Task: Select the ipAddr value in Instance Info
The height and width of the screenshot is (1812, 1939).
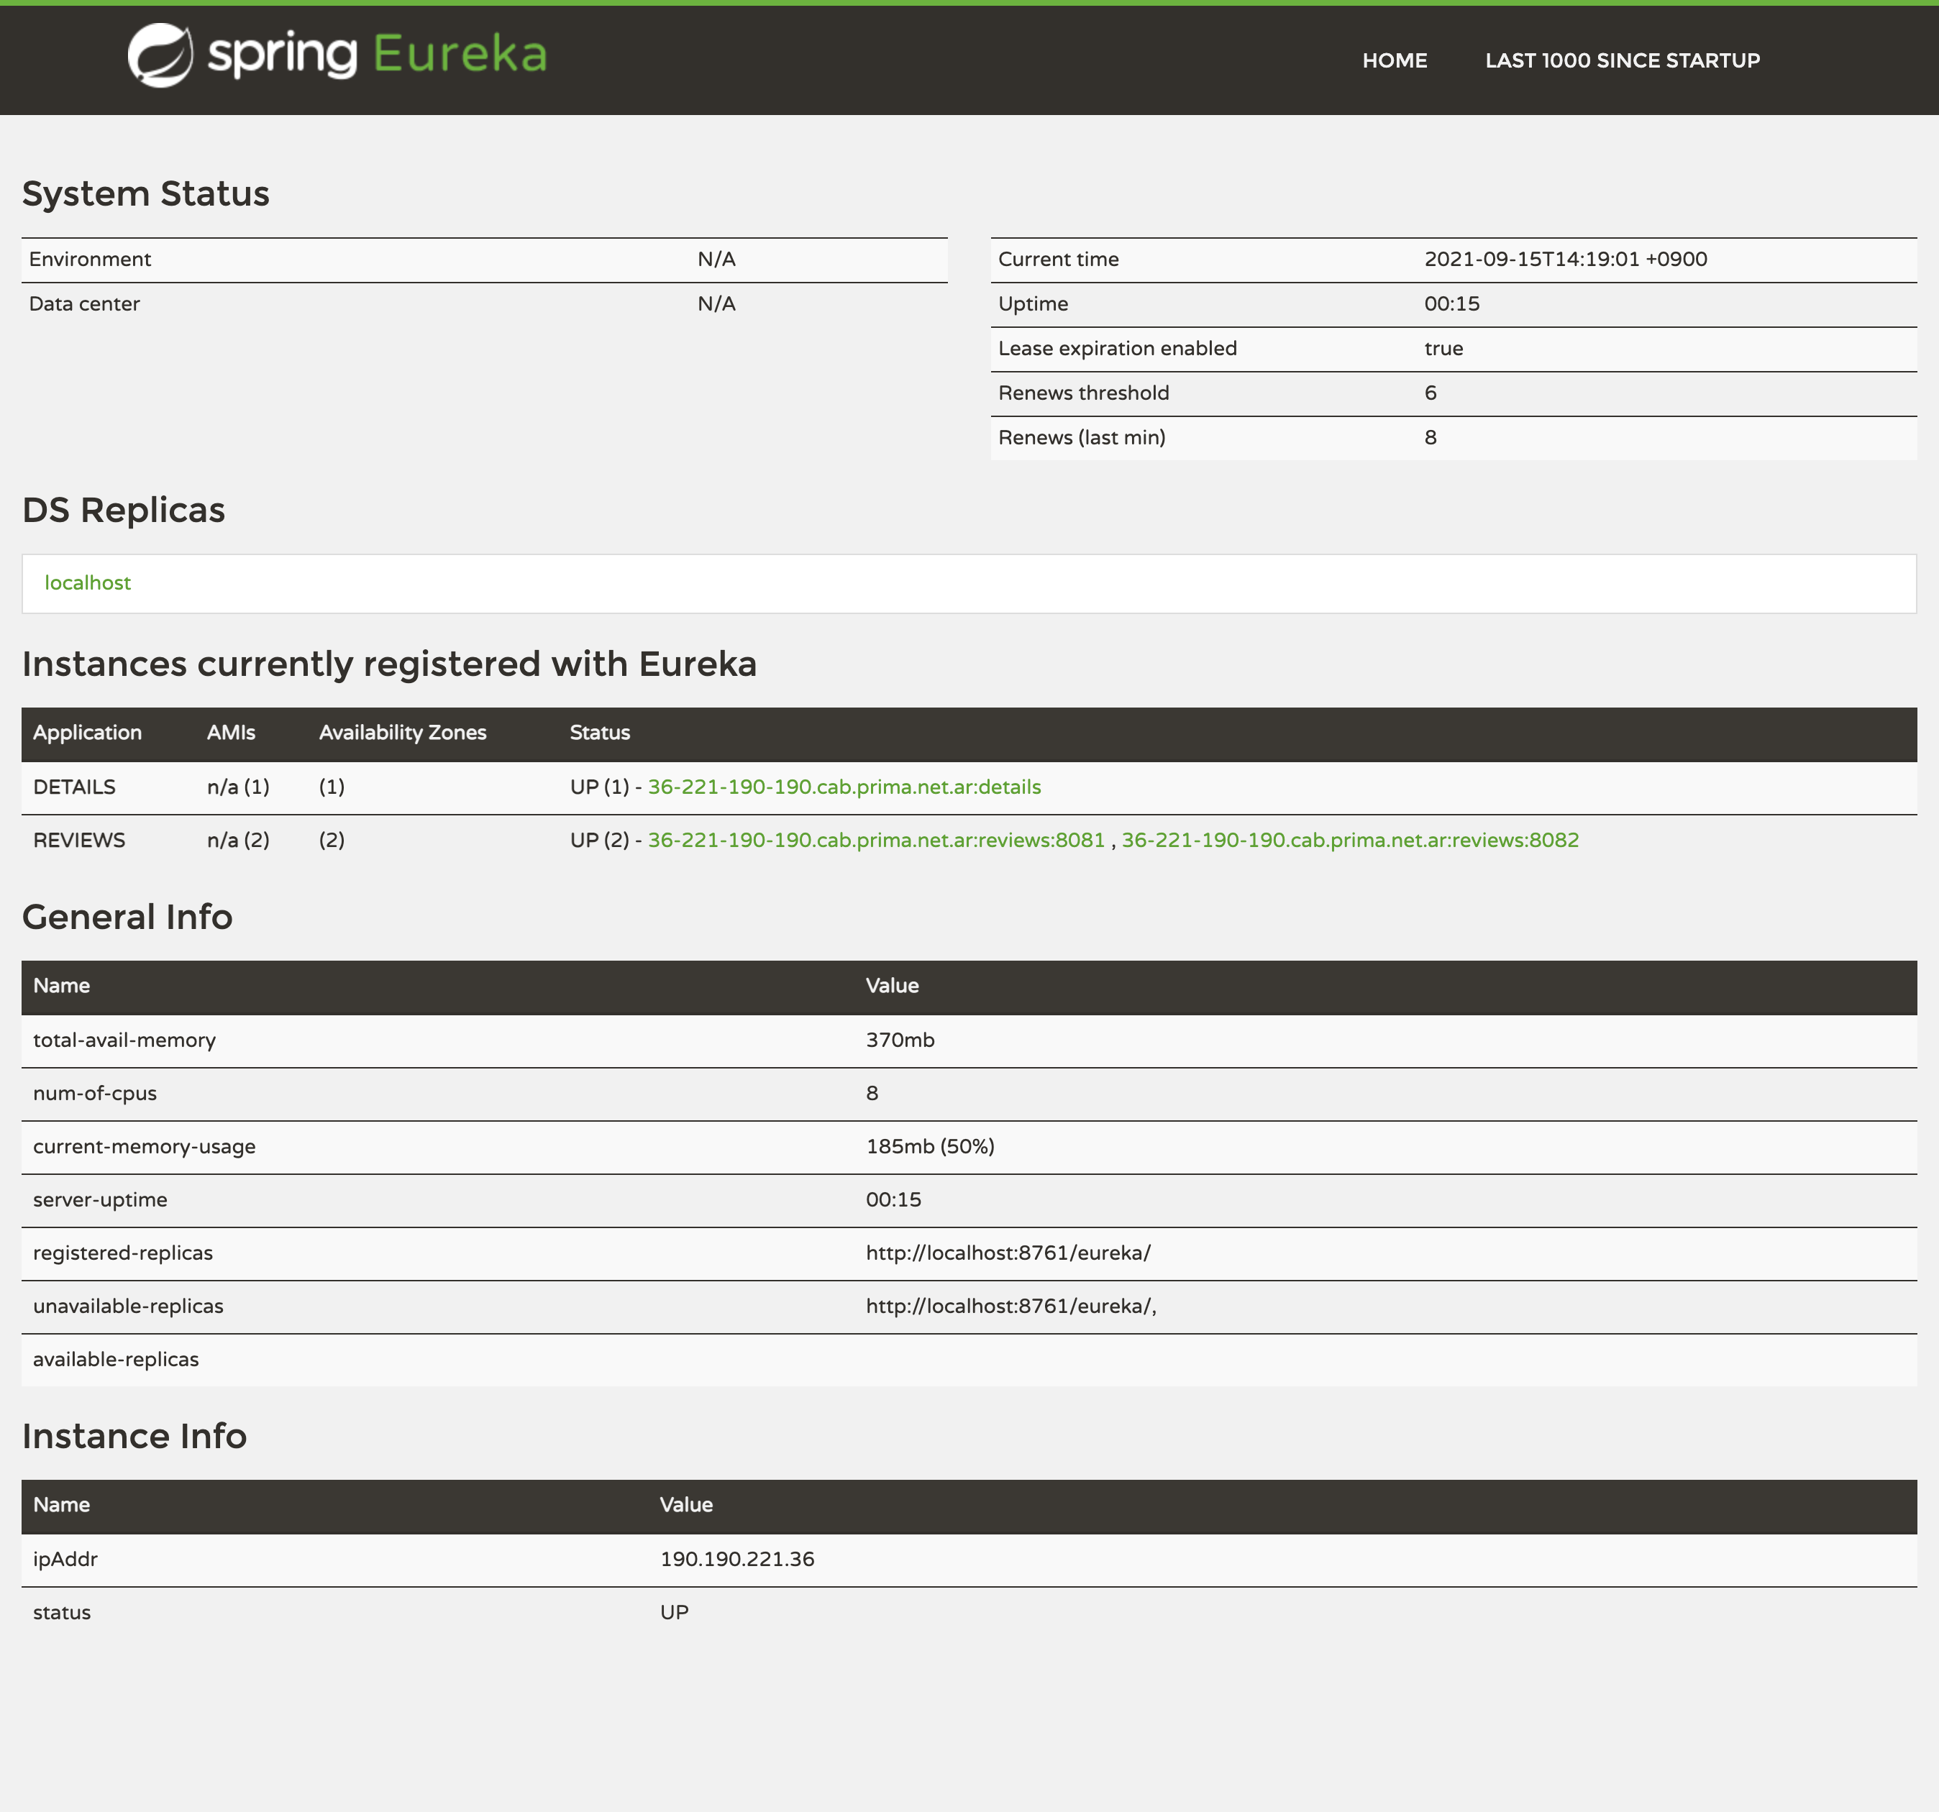Action: (x=736, y=1558)
